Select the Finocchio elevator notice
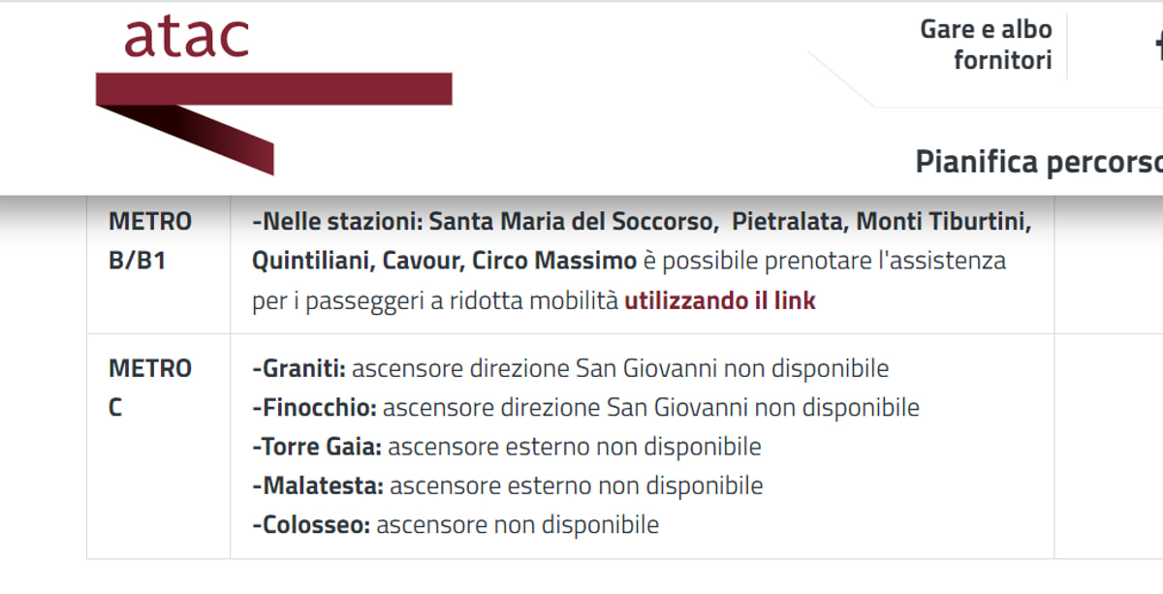Screen dimensions: 1163x594 [583, 407]
